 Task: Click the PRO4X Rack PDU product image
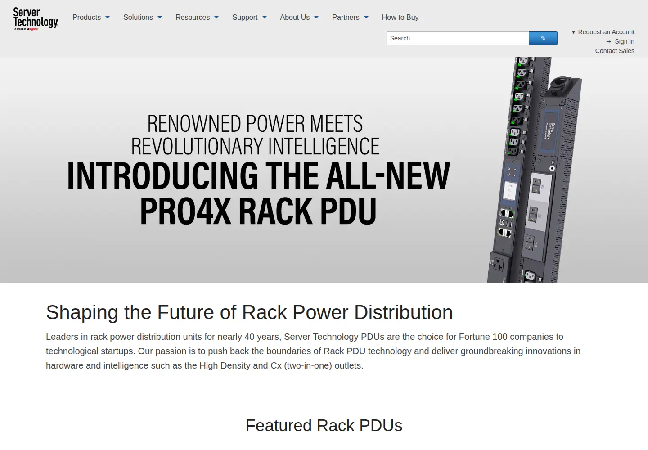pos(535,170)
